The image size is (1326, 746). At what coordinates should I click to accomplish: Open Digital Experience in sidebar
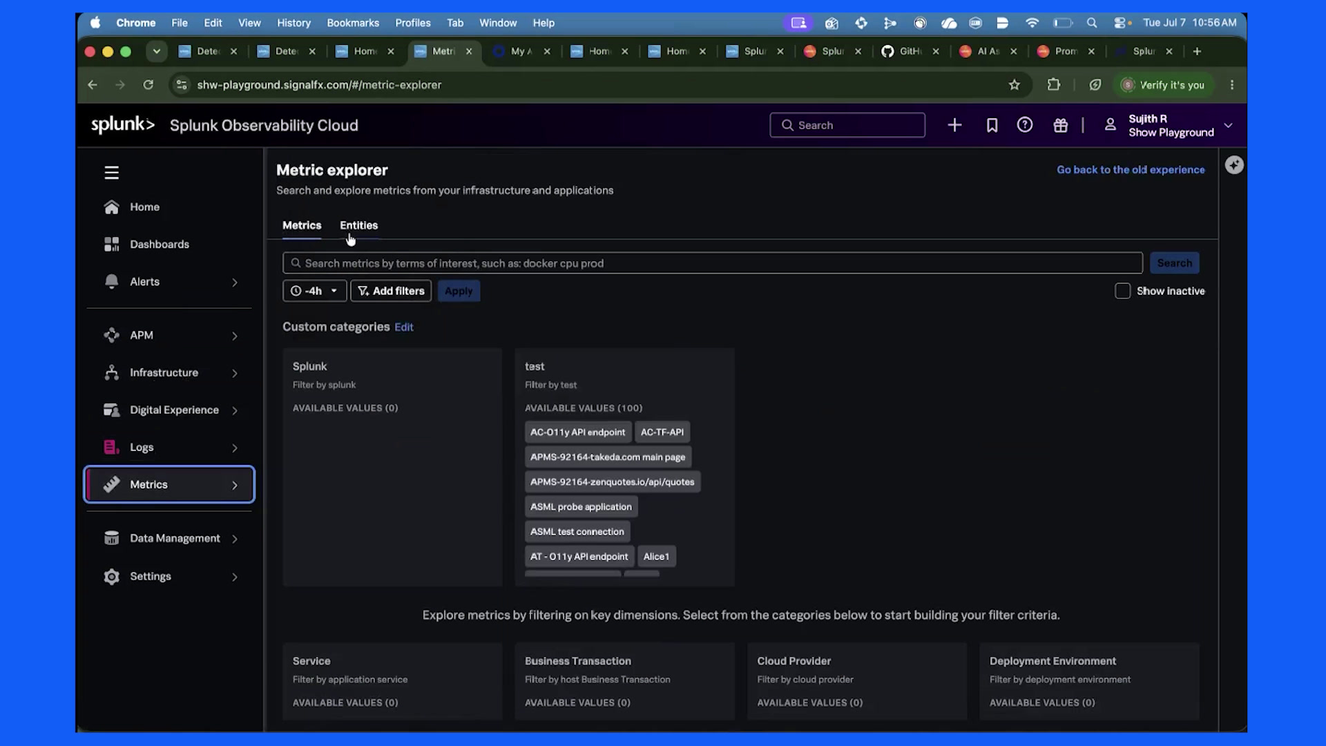[174, 410]
